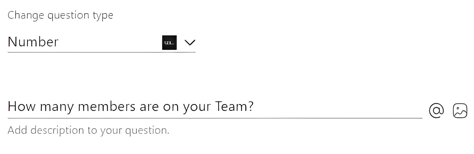The width and height of the screenshot is (474, 154).
Task: Insert media using the picture icon
Action: coord(460,110)
